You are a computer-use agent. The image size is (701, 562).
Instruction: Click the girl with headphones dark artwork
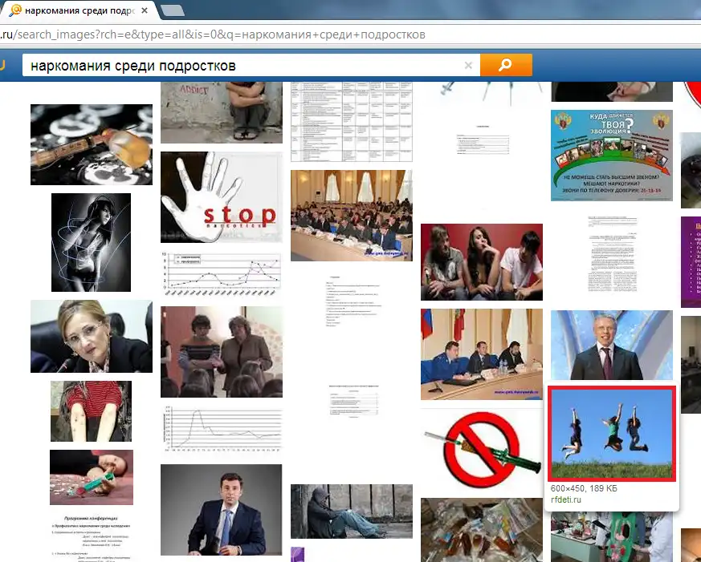click(x=91, y=242)
